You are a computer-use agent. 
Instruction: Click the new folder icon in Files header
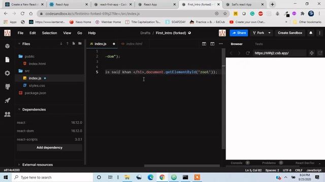click(80, 43)
